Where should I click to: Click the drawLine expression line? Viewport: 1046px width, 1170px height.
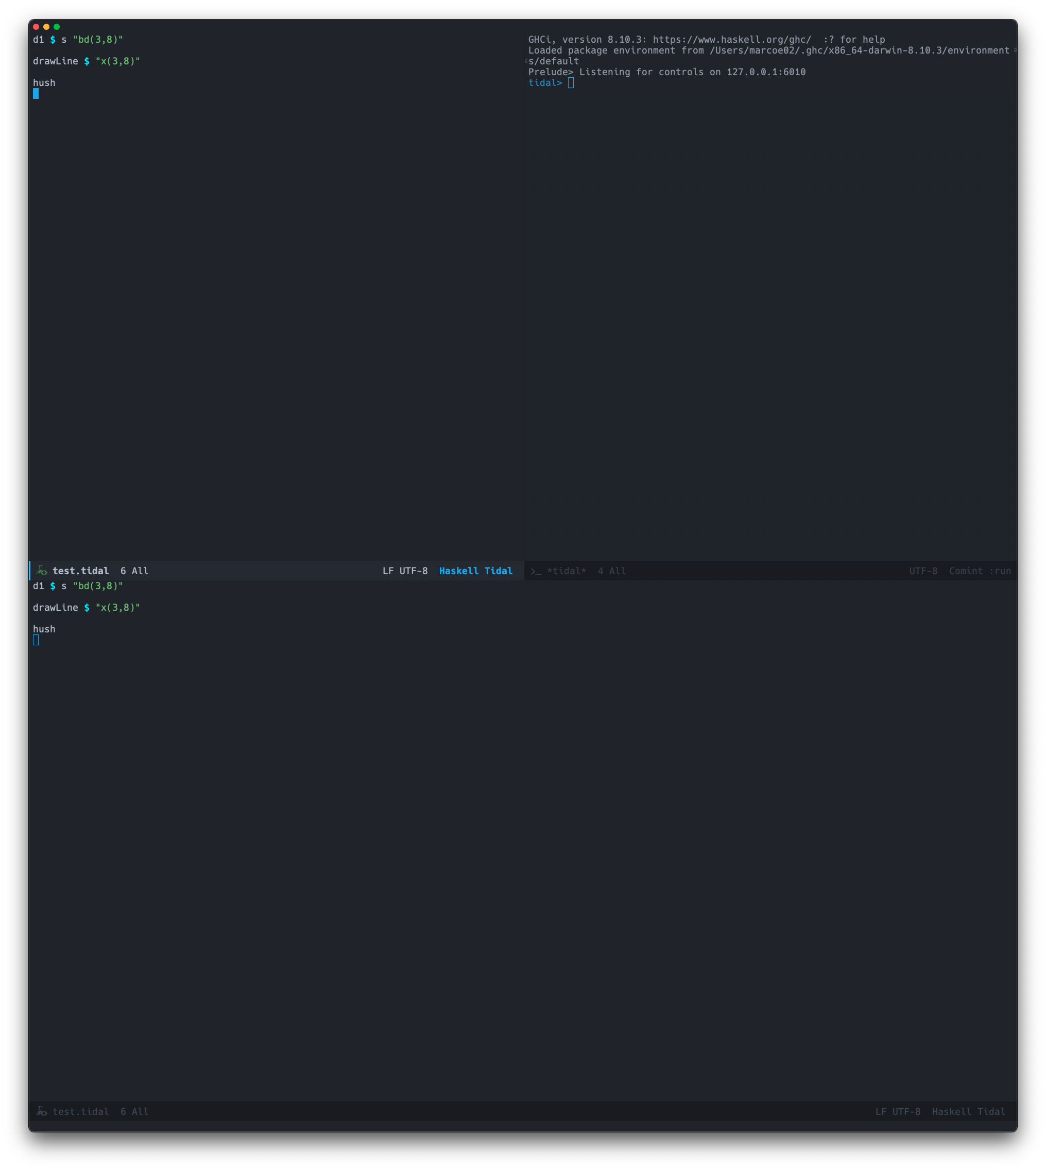(x=87, y=61)
